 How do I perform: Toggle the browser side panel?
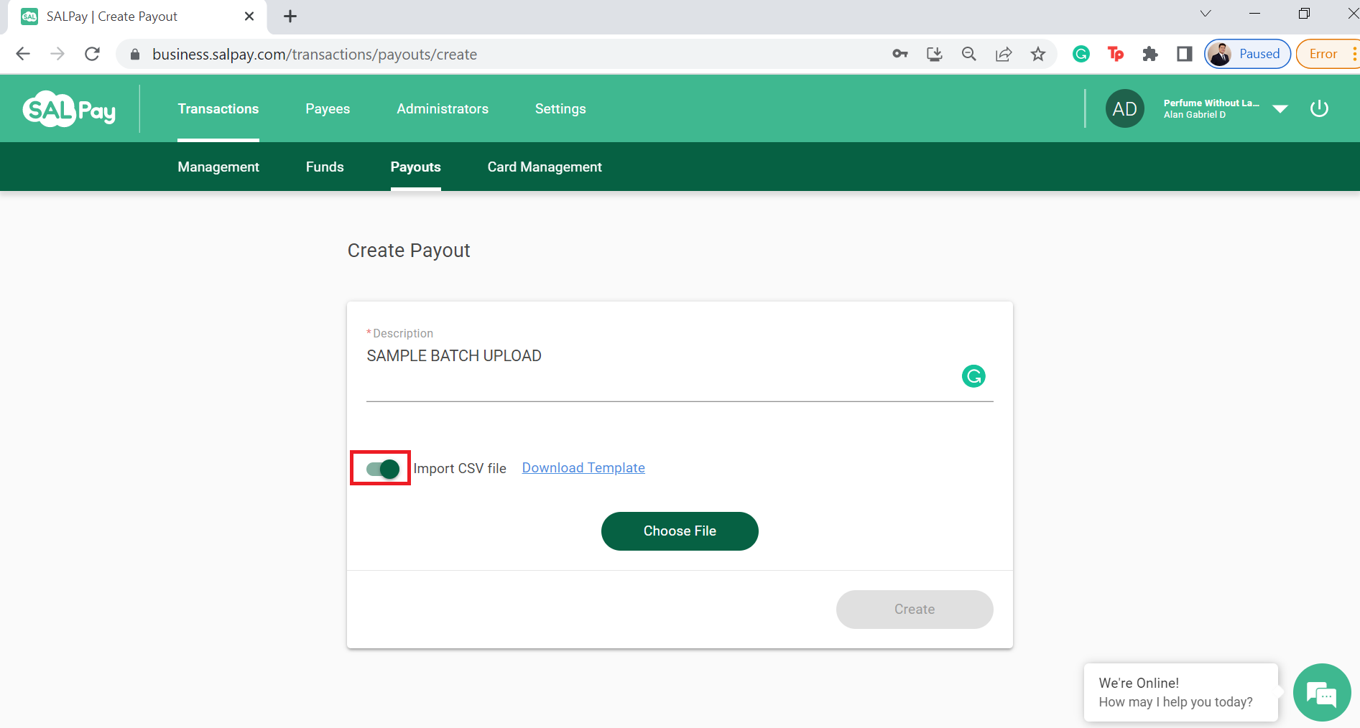coord(1185,54)
